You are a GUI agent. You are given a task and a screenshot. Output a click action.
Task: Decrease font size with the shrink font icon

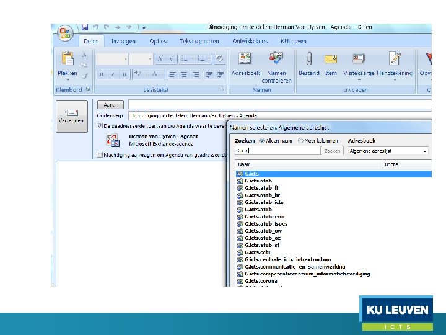click(x=172, y=59)
